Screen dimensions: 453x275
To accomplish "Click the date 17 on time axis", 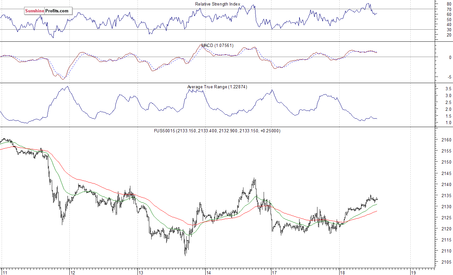I will pyautogui.click(x=274, y=272).
